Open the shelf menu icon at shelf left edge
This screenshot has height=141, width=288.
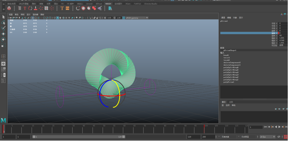click(4, 4)
